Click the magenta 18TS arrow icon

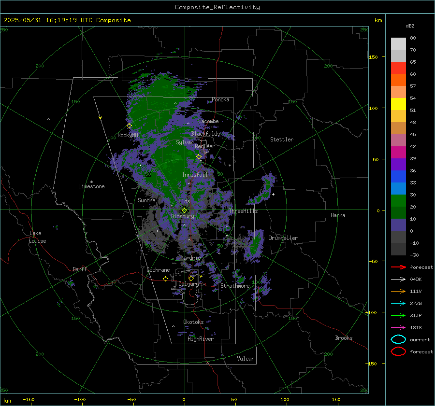398,328
